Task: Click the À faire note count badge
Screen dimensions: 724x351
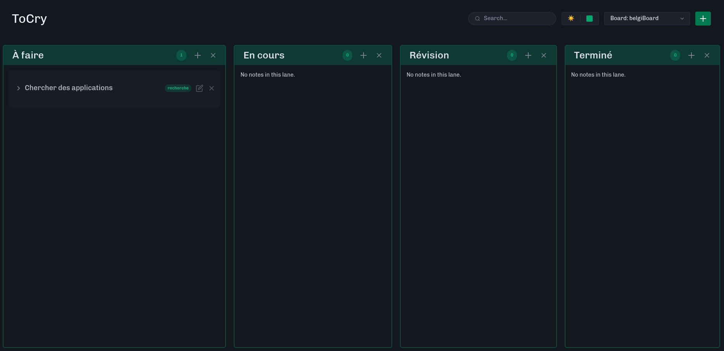Action: pos(181,55)
